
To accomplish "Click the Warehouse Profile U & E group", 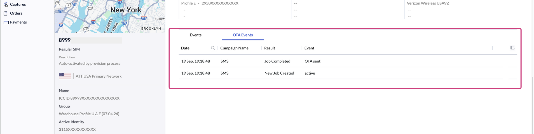I will [x=89, y=114].
